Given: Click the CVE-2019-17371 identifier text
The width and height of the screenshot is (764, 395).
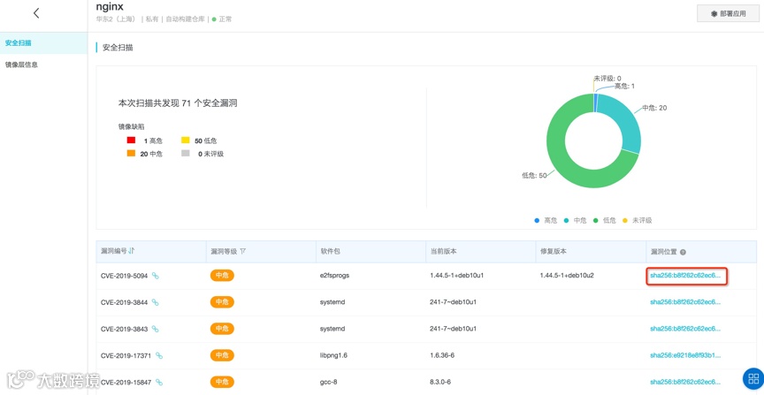Looking at the screenshot, I should click(126, 355).
